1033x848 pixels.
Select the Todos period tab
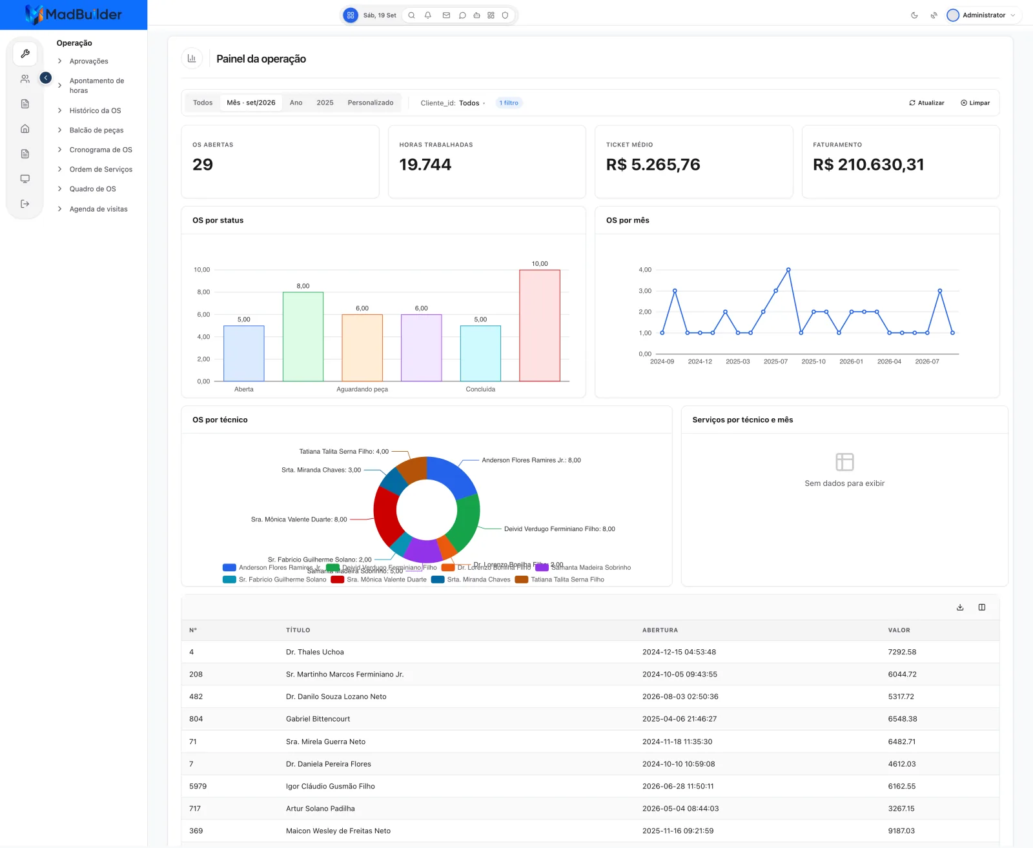[x=203, y=103]
